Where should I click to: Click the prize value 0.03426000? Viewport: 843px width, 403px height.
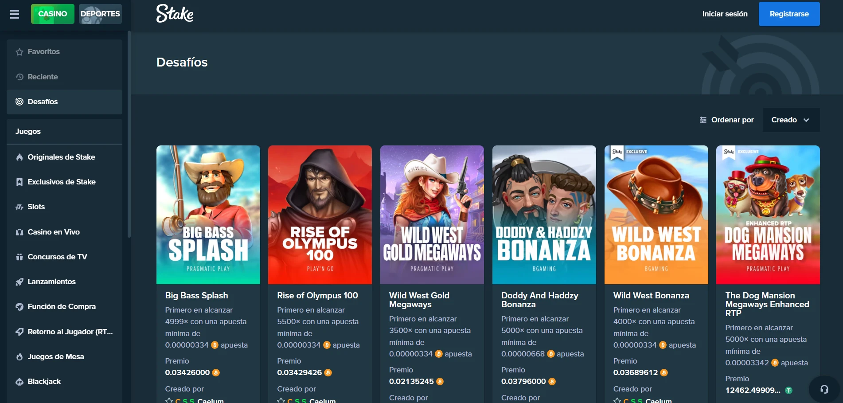click(x=187, y=372)
